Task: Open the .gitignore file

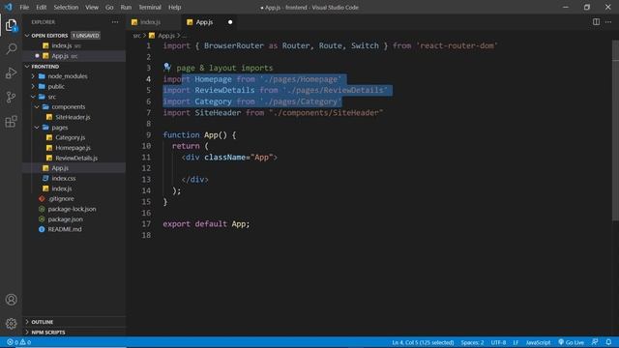Action: pyautogui.click(x=74, y=199)
